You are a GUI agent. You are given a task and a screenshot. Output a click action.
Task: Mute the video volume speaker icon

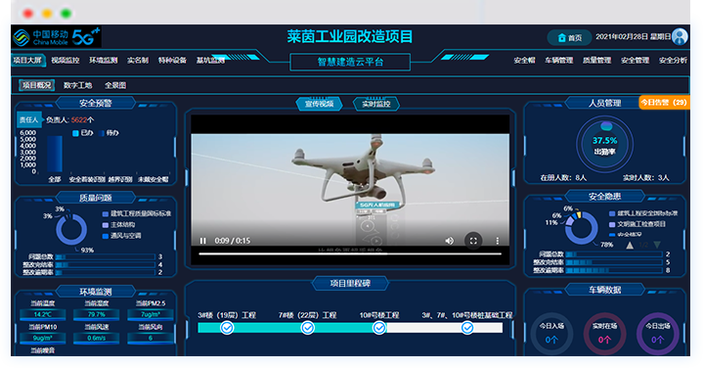[x=449, y=241]
